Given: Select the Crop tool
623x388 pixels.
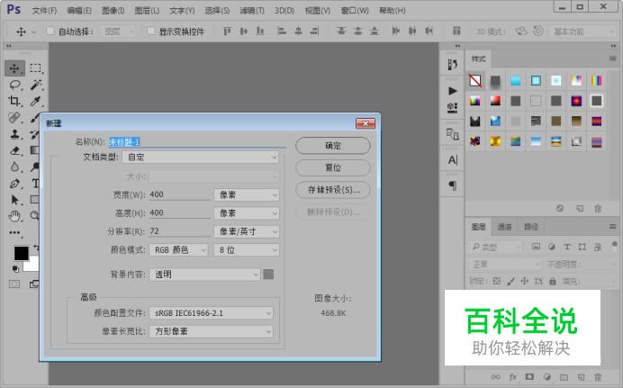Looking at the screenshot, I should click(x=14, y=101).
